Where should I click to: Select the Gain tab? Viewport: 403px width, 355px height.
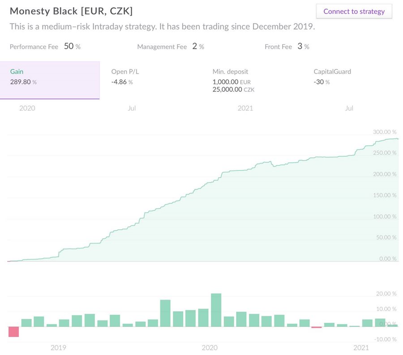click(x=50, y=80)
